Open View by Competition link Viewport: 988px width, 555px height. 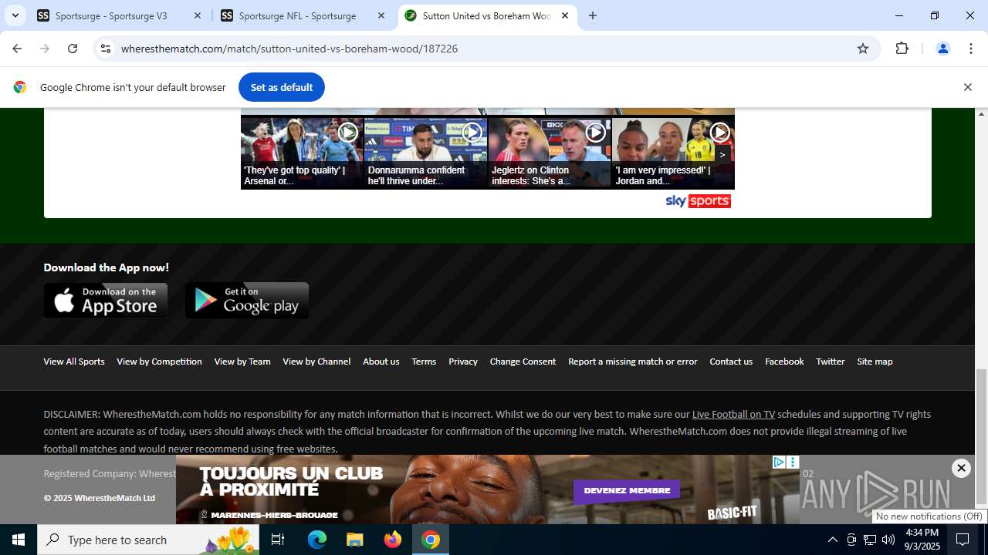[x=159, y=362]
